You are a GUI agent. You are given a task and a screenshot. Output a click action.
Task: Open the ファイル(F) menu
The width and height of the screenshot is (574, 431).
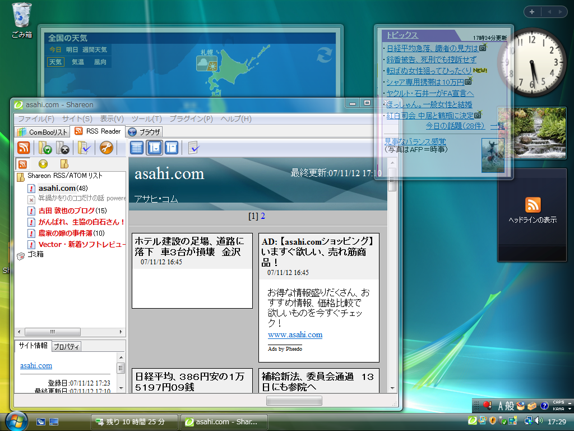click(36, 119)
